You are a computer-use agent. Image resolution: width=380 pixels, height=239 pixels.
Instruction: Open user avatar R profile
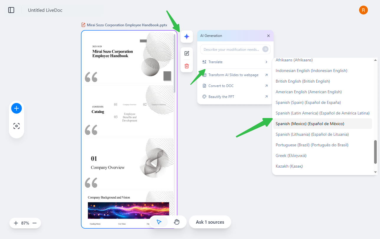pyautogui.click(x=363, y=10)
